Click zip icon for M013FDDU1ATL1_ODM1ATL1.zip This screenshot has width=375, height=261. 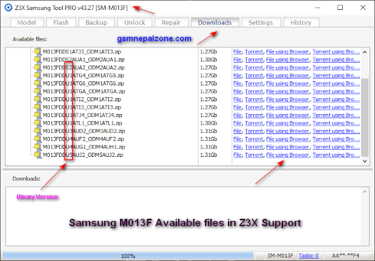pos(37,123)
